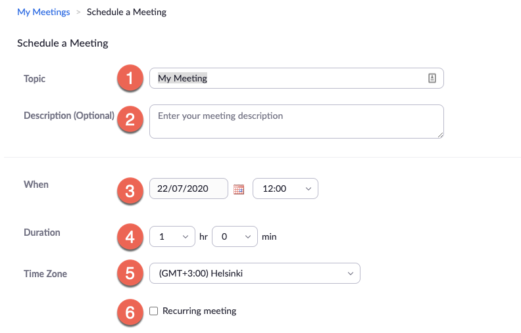Click red numbered marker 5
The height and width of the screenshot is (333, 521).
130,273
